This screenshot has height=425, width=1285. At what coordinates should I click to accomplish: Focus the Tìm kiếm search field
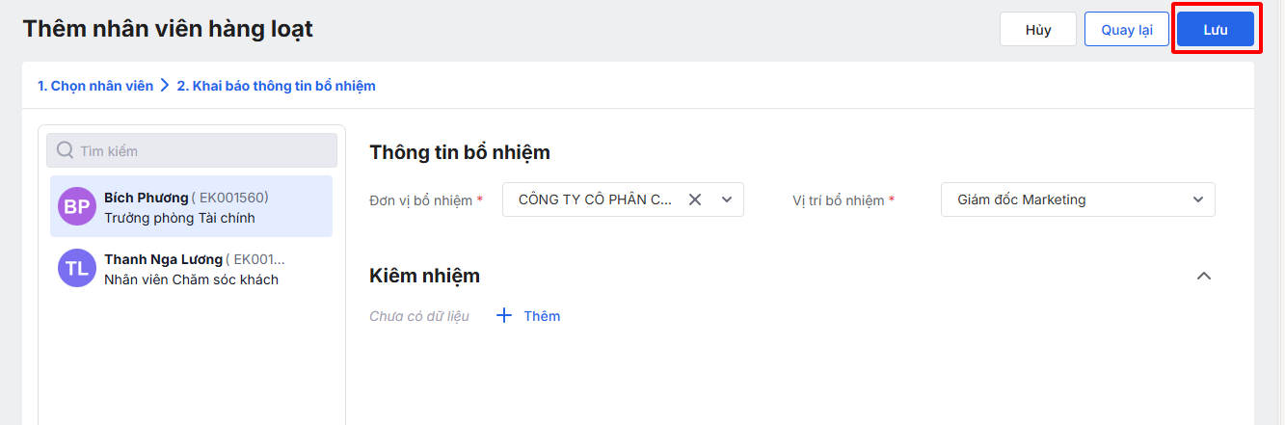(202, 150)
